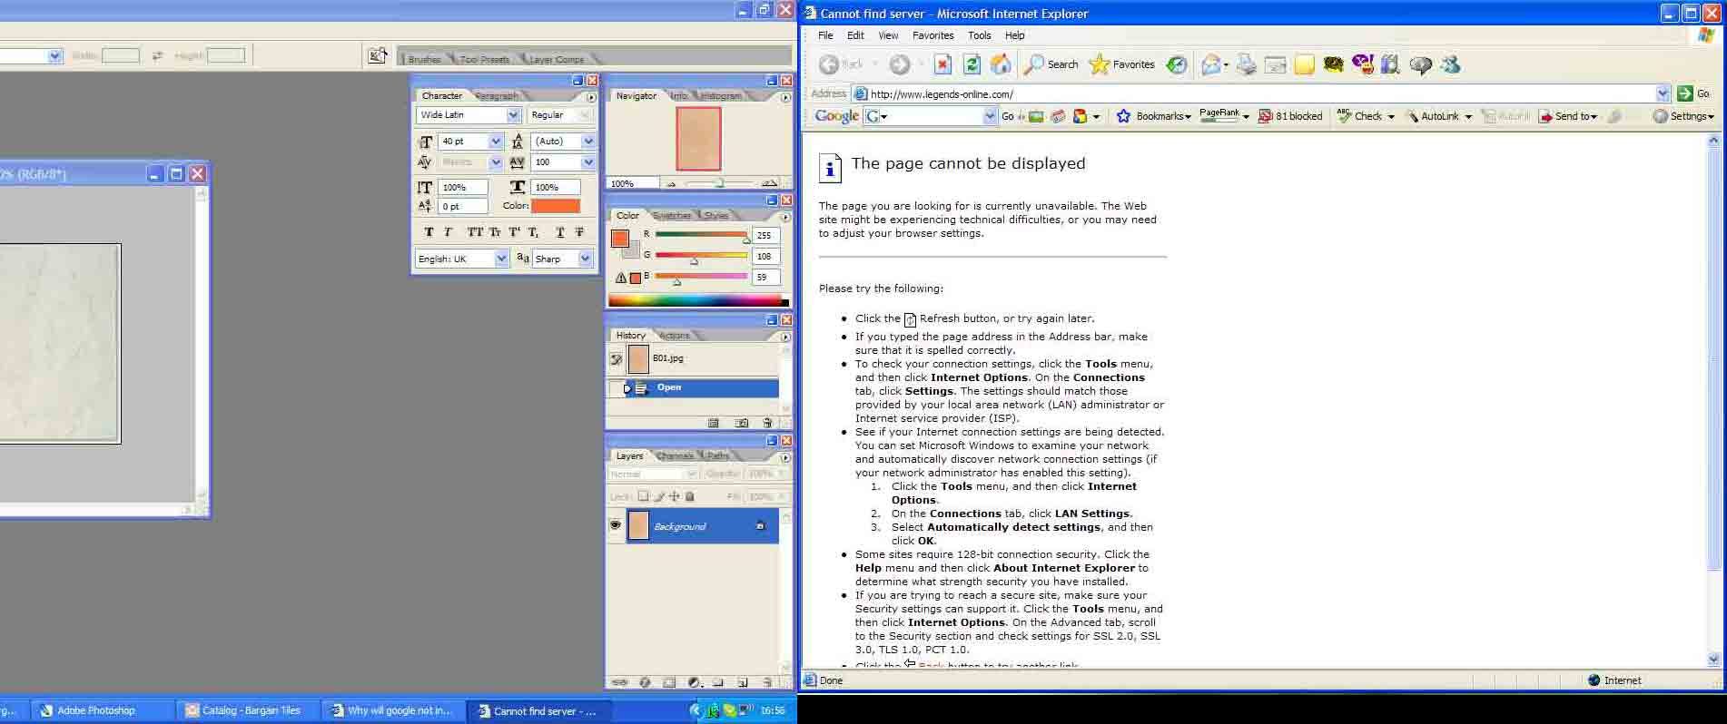Open the 40 pt font size dropdown
This screenshot has width=1727, height=724.
pos(496,142)
